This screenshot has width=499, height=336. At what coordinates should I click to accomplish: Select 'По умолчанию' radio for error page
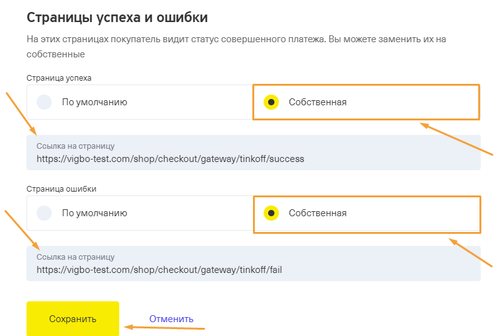click(44, 213)
